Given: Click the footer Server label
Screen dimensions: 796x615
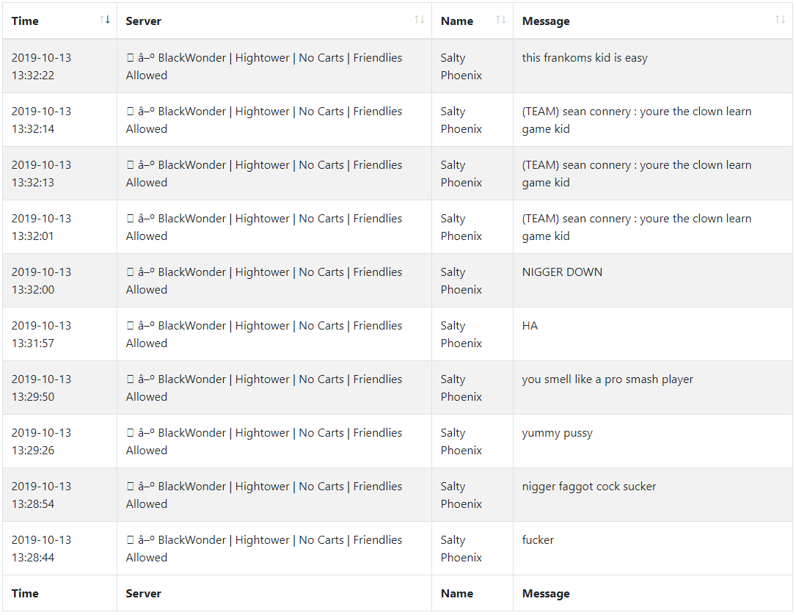Looking at the screenshot, I should point(143,594).
